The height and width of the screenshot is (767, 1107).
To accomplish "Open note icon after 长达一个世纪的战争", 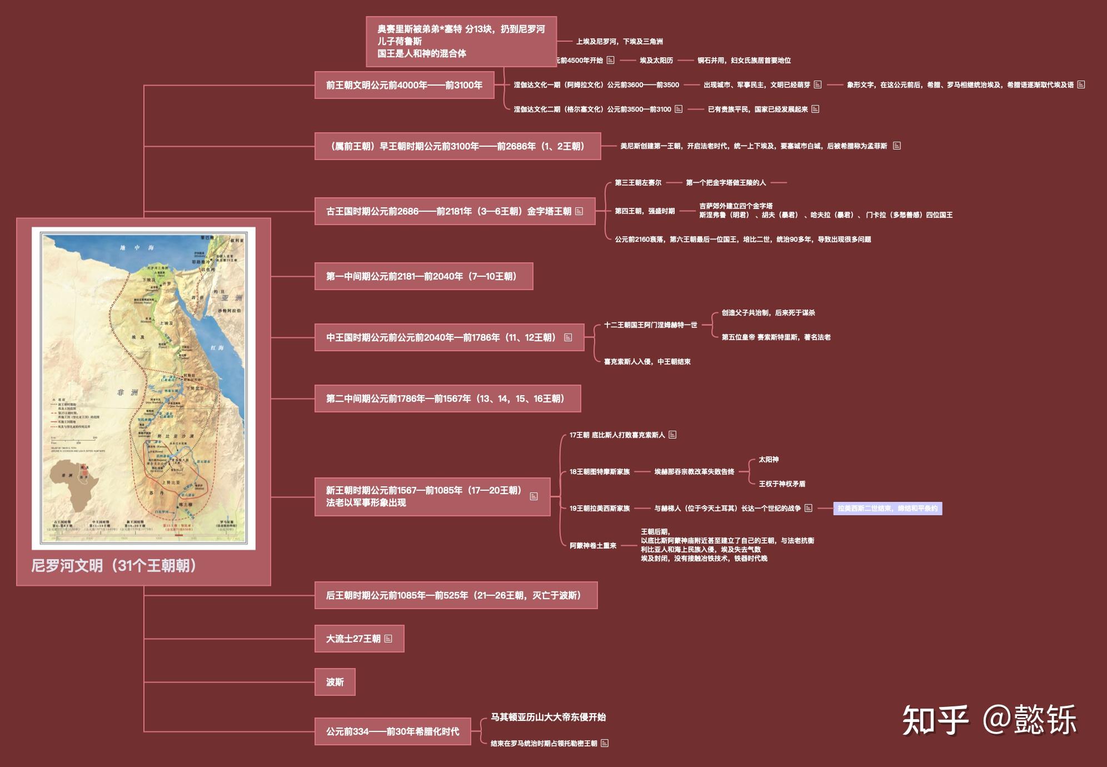I will coord(809,508).
